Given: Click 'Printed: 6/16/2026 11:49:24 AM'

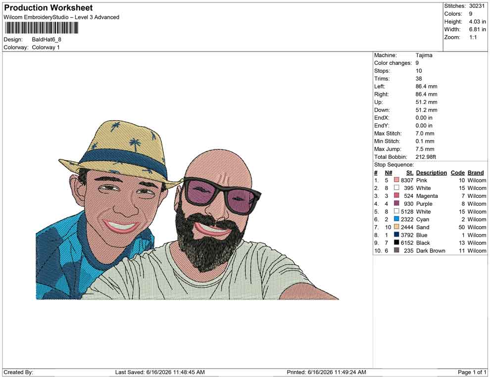Looking at the screenshot, I should pyautogui.click(x=326, y=372).
